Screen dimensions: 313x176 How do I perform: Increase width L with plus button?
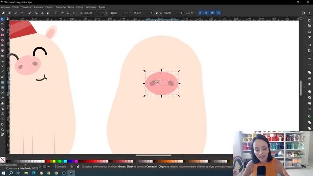[152, 13]
